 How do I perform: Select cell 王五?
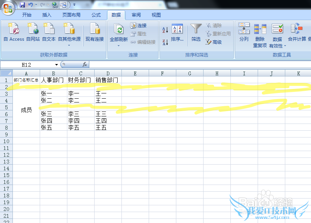tap(108, 127)
